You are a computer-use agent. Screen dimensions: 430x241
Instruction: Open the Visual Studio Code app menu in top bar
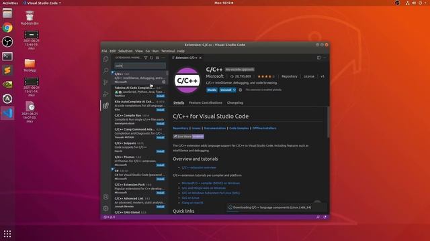tap(42, 3)
